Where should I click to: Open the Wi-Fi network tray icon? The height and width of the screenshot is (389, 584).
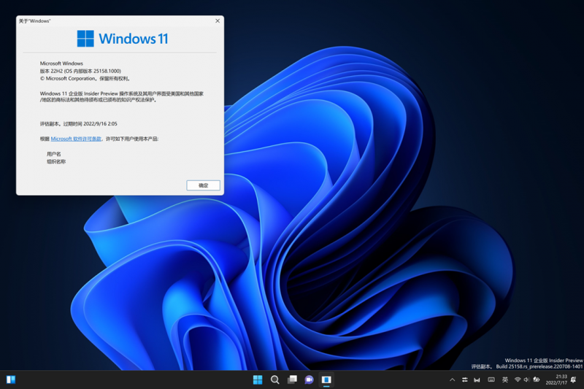(518, 380)
